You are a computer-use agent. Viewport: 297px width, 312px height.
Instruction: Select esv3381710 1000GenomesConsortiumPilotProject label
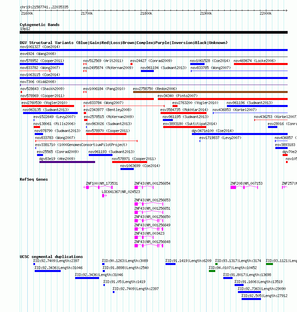(81, 145)
